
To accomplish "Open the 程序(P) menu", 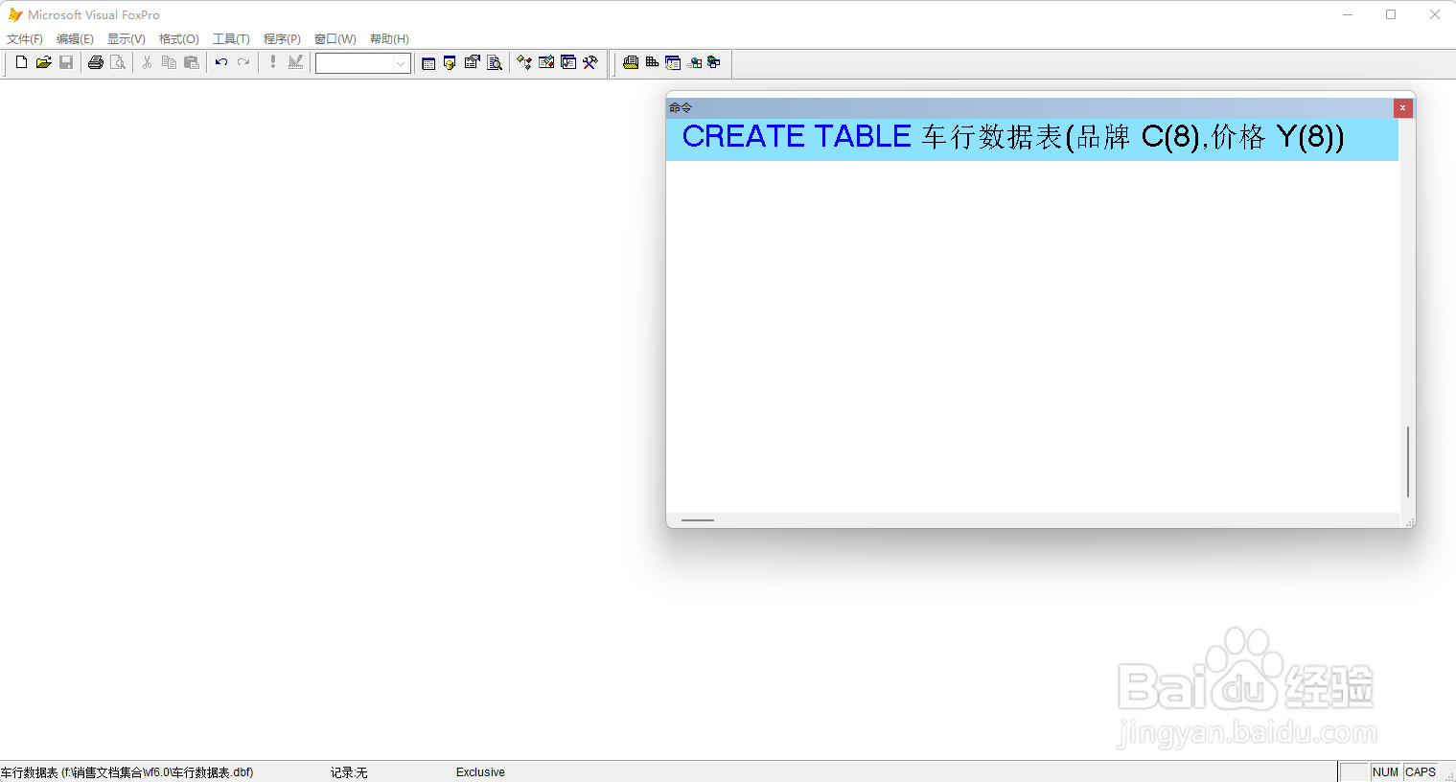I will [282, 39].
